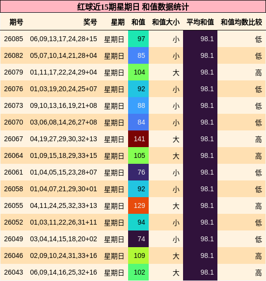Click 98.1 average in row 26067

coord(207,139)
